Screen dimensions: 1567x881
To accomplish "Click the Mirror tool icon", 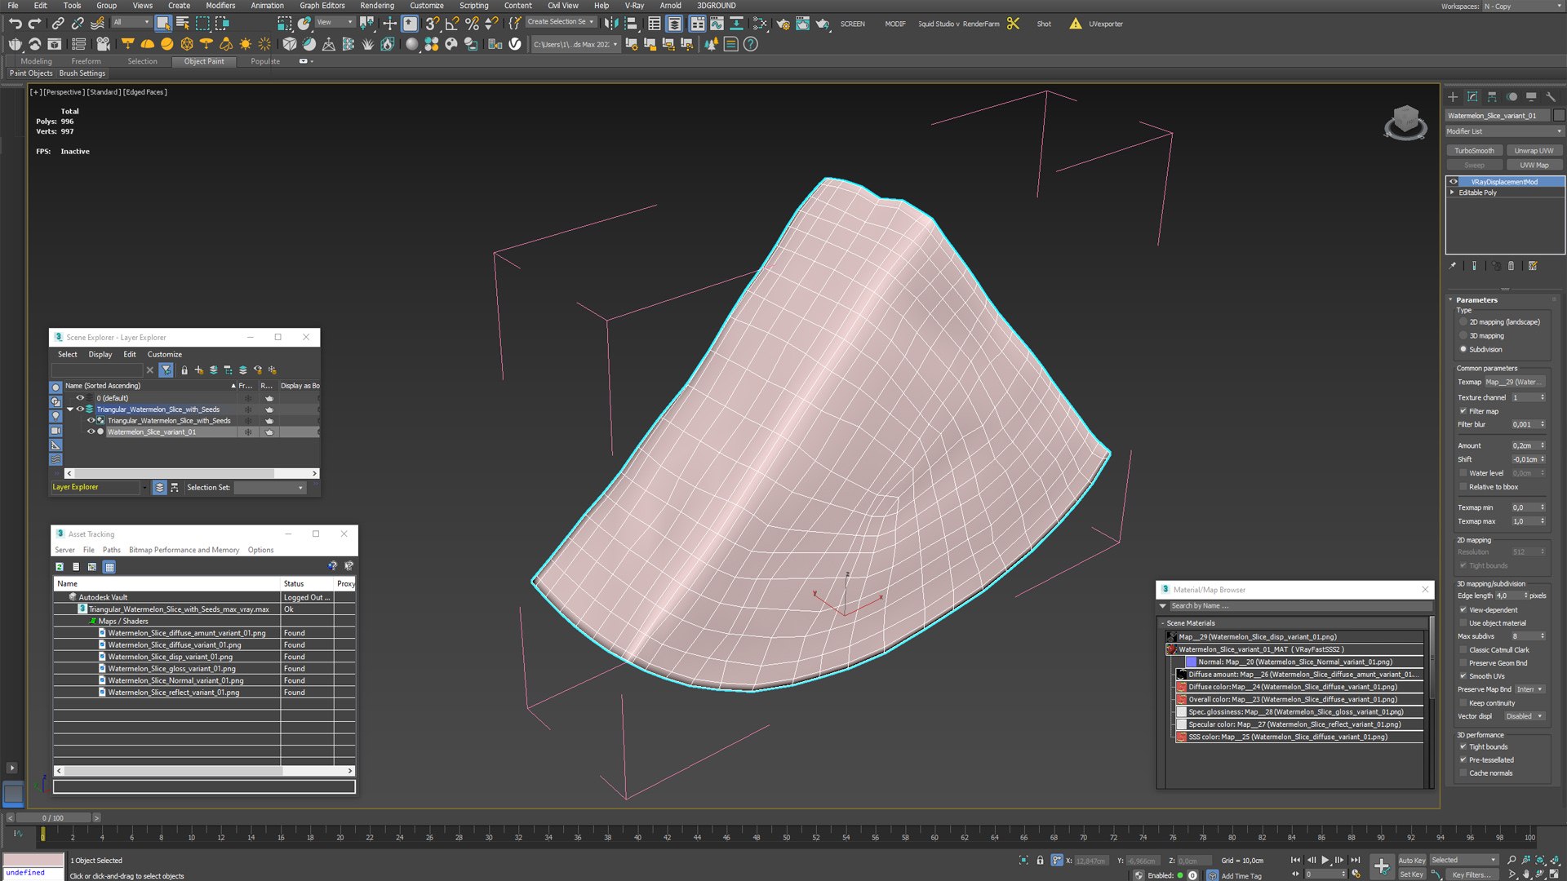I will pos(611,24).
